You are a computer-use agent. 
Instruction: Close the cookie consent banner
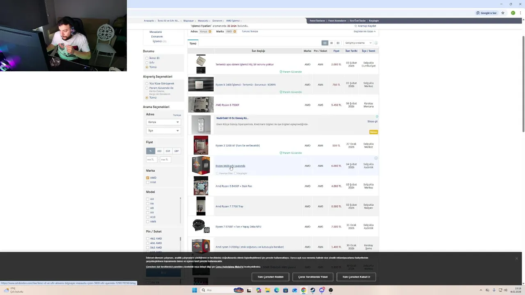tap(517, 259)
